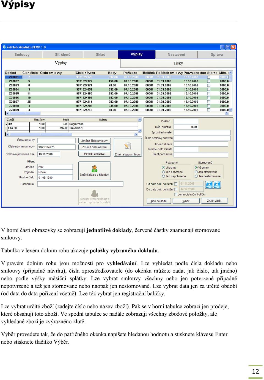Click the Jméno field containing Petr
The image size is (264, 380).
click(55, 167)
